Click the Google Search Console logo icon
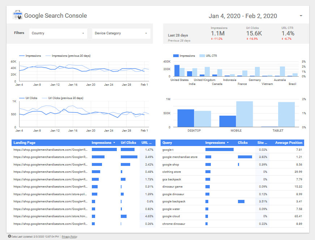This screenshot has height=240, width=315. tap(18, 16)
